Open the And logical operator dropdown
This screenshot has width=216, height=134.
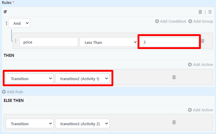[19, 23]
